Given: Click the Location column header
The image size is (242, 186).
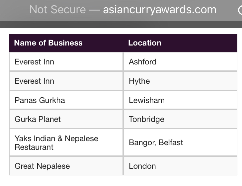Looking at the screenshot, I should pyautogui.click(x=145, y=43).
